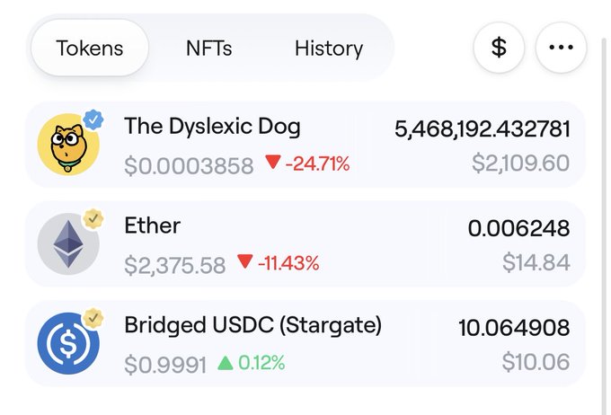611x415 pixels.
Task: Click gold verified badge on Ether
Action: [93, 218]
